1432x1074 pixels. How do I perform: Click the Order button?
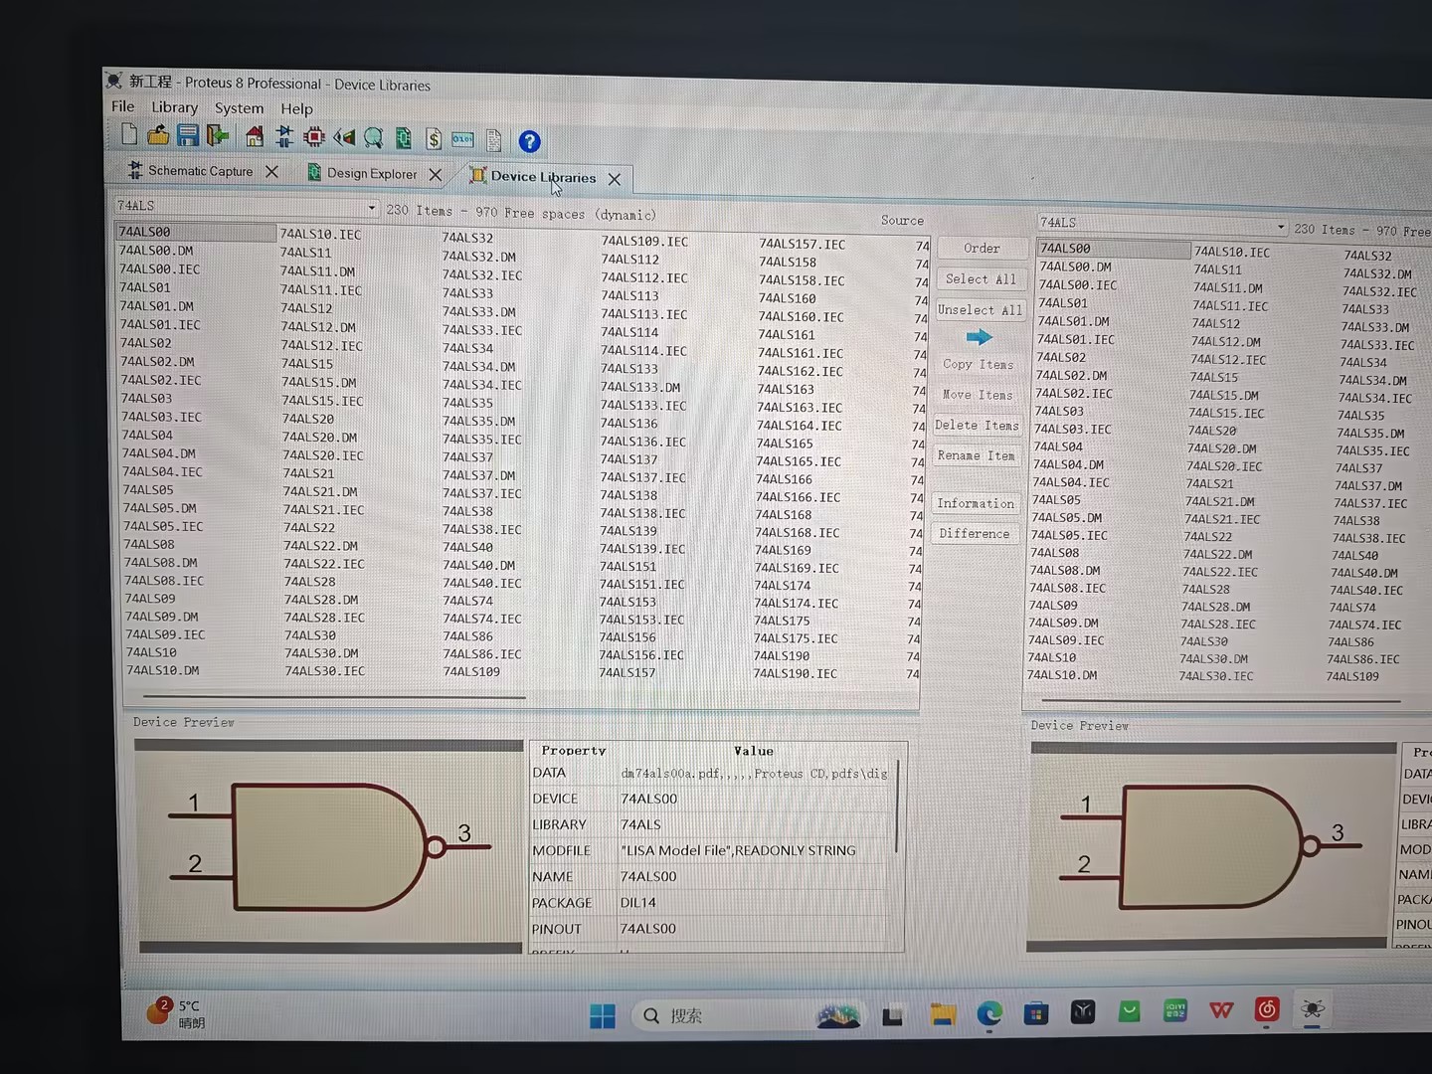pyautogui.click(x=982, y=249)
